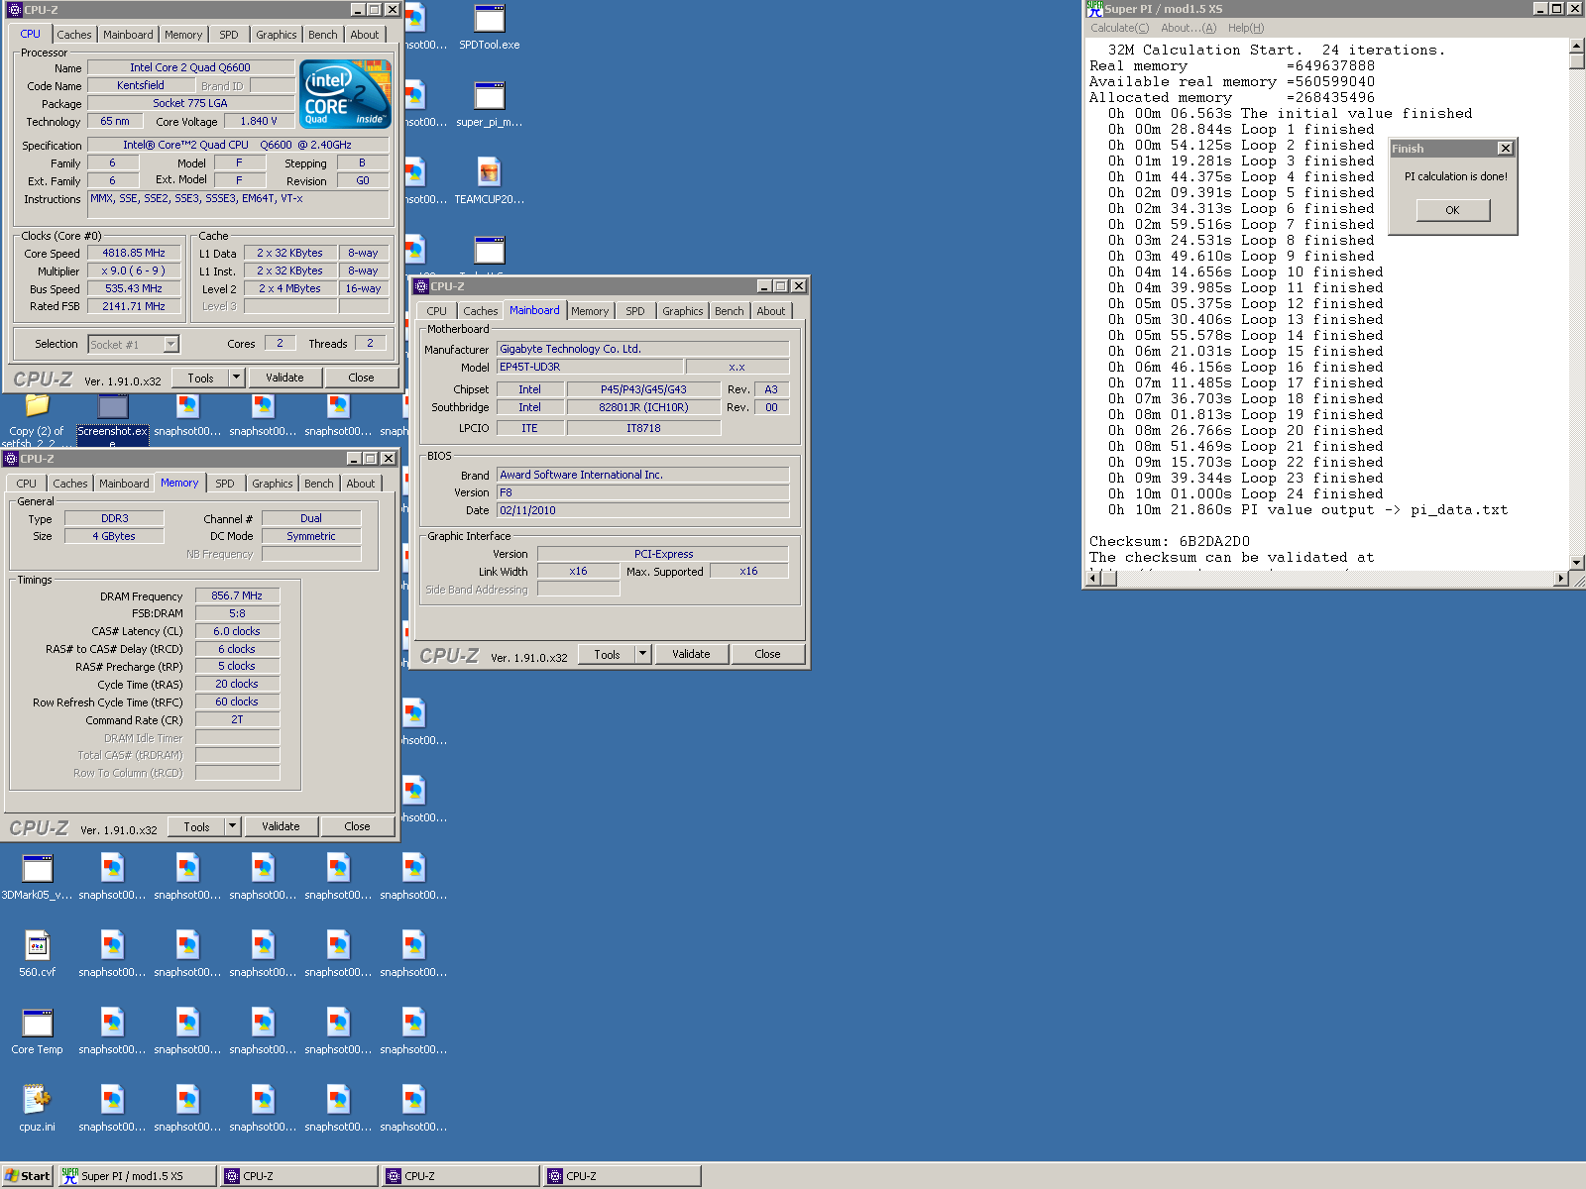Select CPU tab in Memory window

tap(27, 484)
